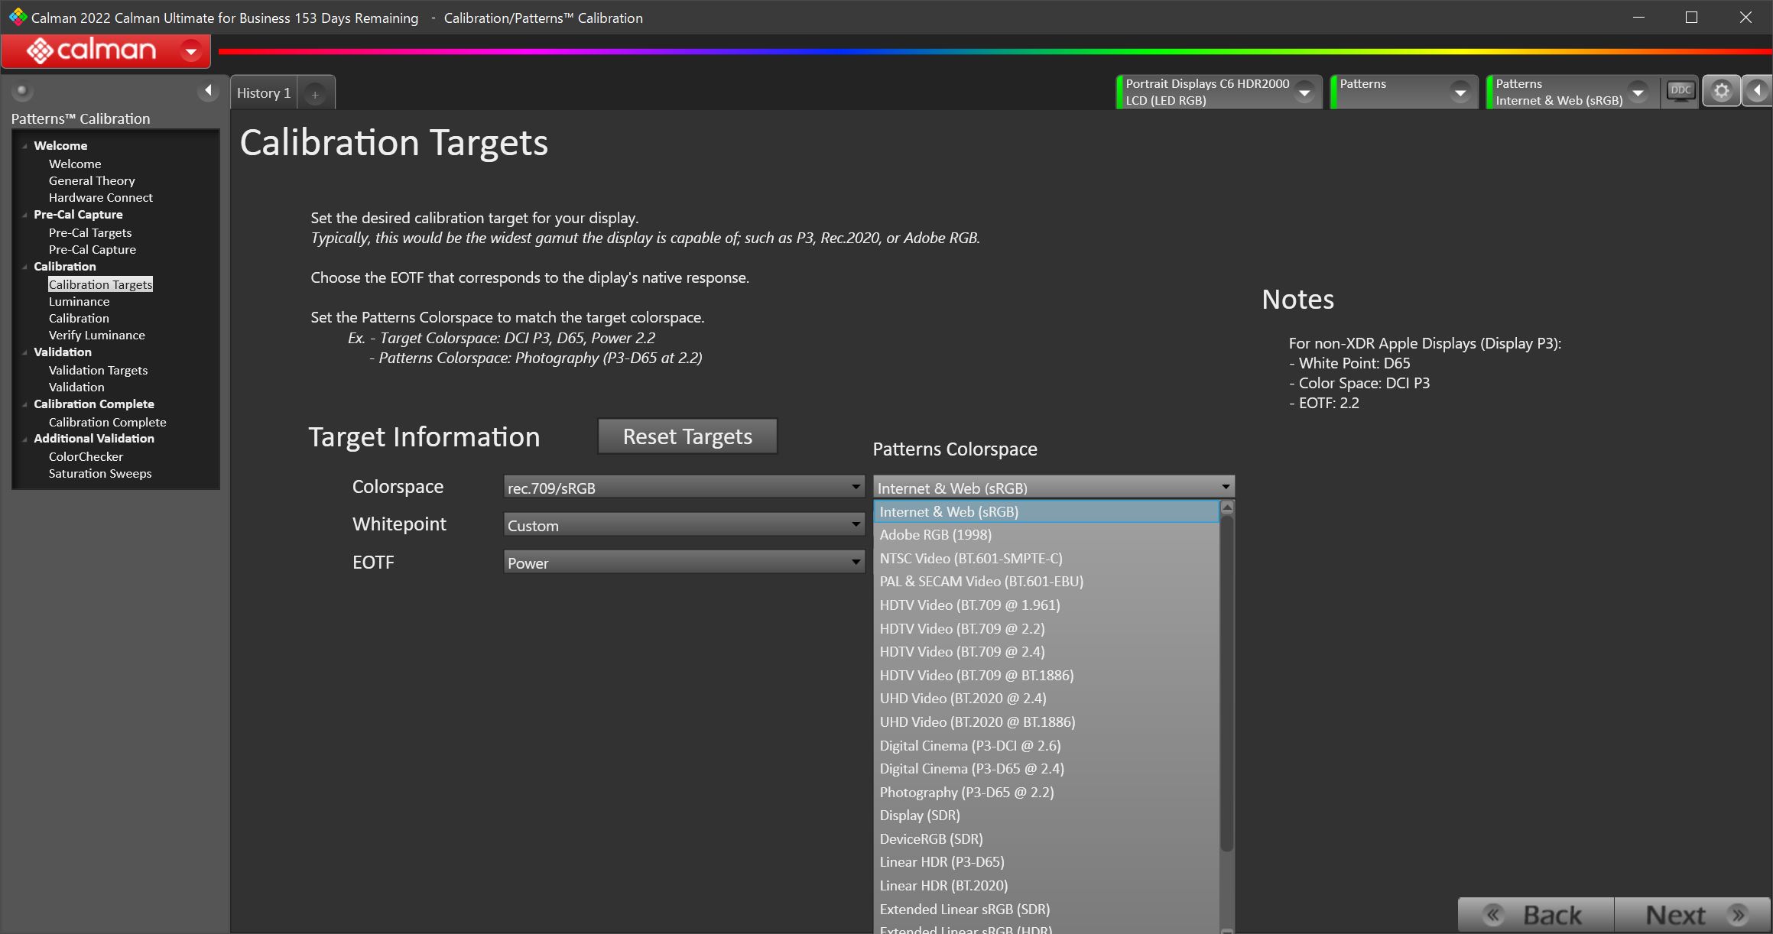Open the Colorspace rec.709/sRGB dropdown
This screenshot has width=1773, height=934.
[684, 488]
